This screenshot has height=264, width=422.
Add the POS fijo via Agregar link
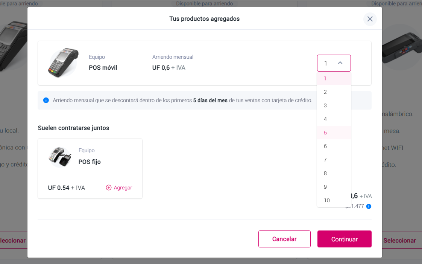pos(123,188)
